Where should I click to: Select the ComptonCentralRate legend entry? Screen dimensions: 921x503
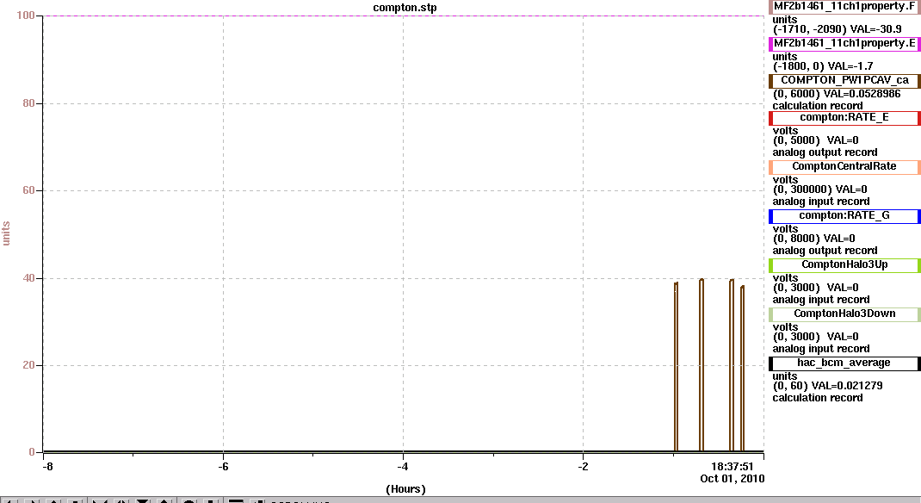pyautogui.click(x=844, y=167)
